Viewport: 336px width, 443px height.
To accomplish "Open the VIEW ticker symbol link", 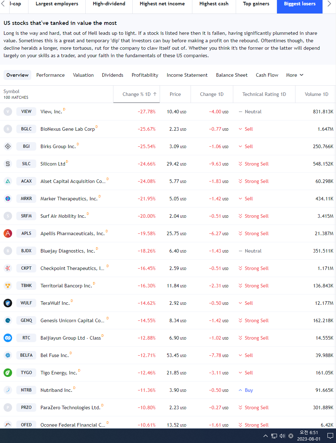I will tap(26, 112).
